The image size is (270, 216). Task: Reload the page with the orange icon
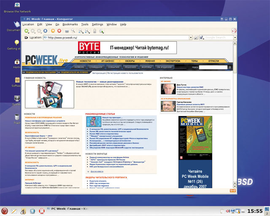(x=53, y=31)
